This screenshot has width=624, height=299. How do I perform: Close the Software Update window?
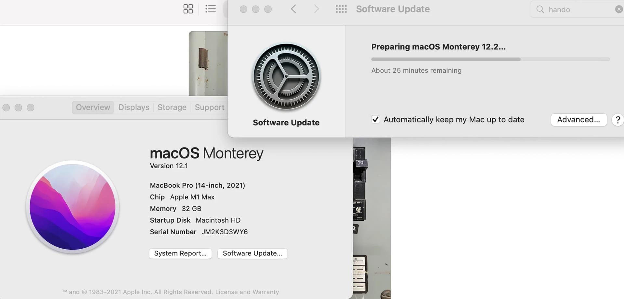pyautogui.click(x=243, y=9)
